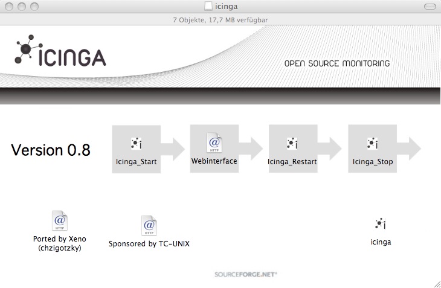The width and height of the screenshot is (441, 288).
Task: Select the 'Icinga_Stop' file label
Action: 373,162
